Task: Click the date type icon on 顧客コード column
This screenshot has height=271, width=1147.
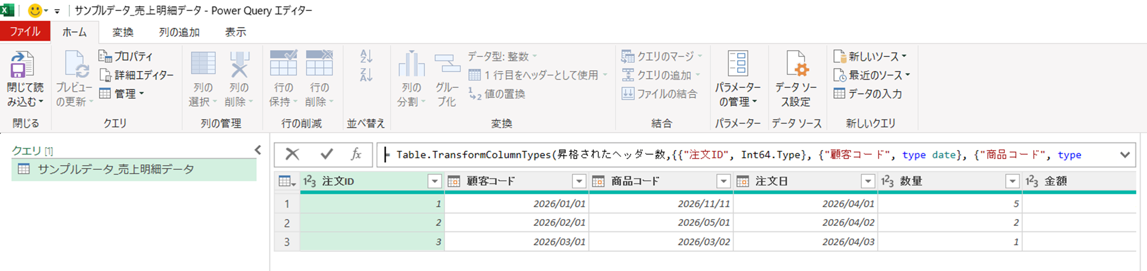Action: pyautogui.click(x=453, y=181)
